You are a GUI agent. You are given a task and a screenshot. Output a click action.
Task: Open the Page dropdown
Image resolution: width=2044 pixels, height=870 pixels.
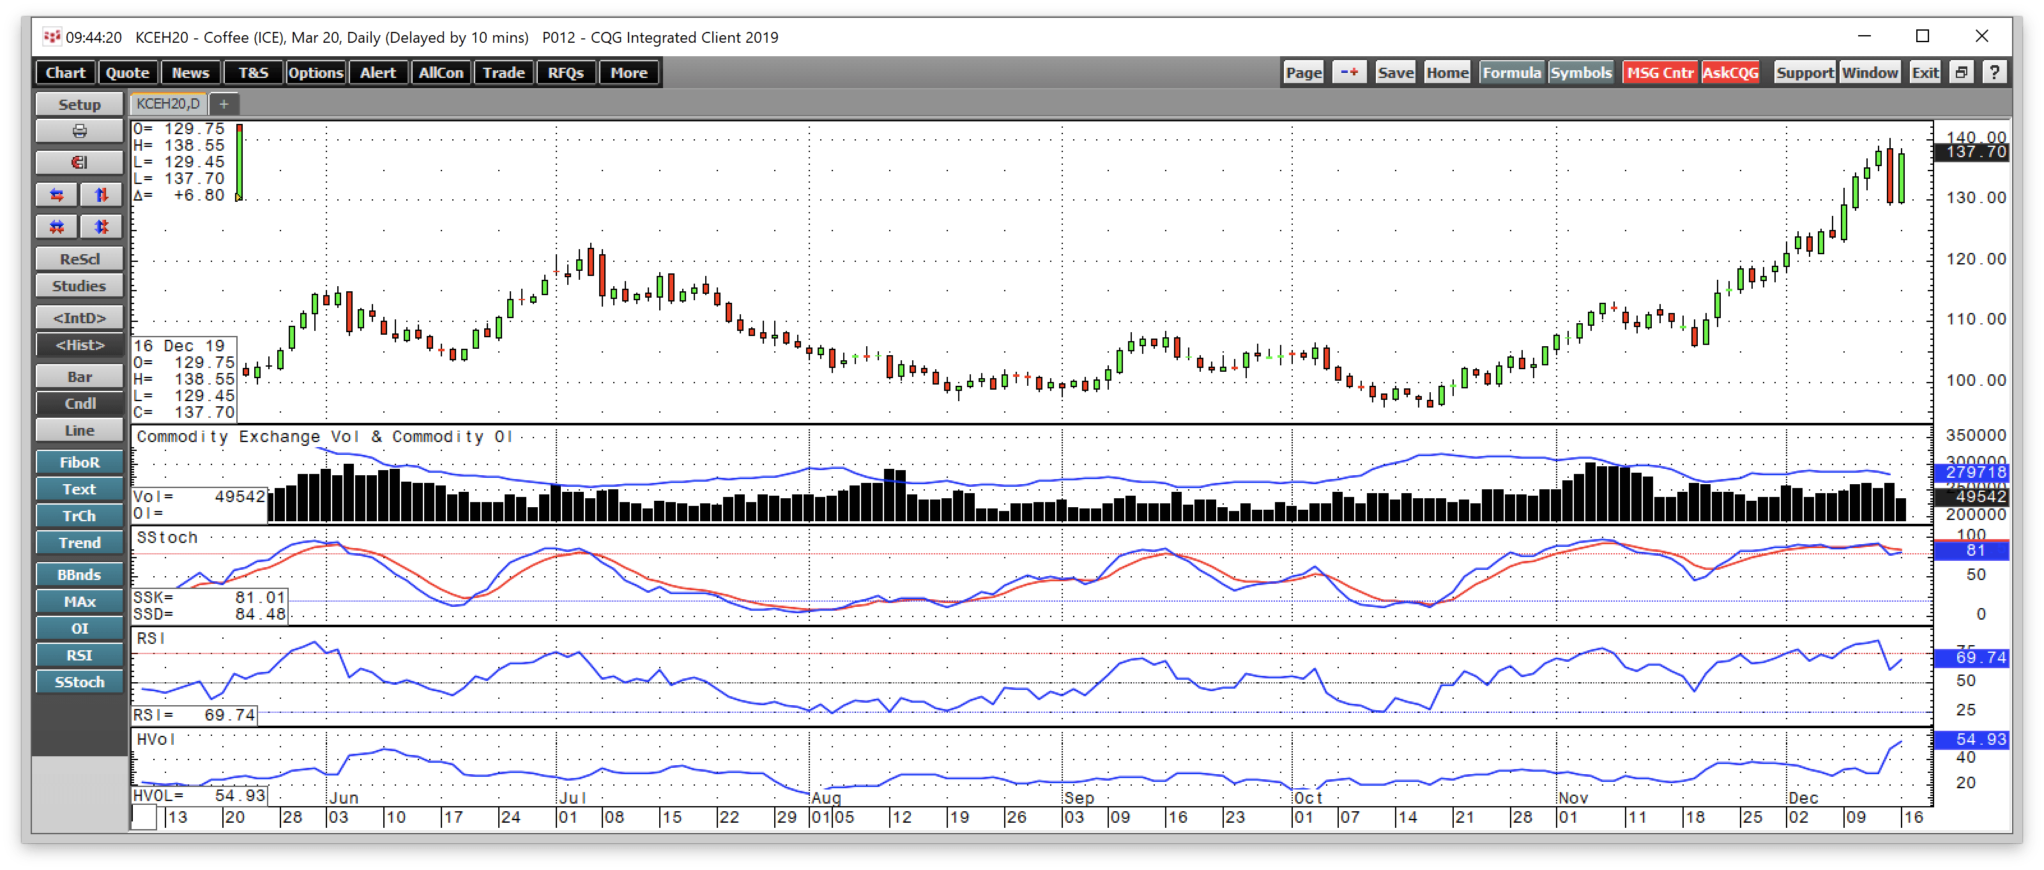click(x=1304, y=72)
